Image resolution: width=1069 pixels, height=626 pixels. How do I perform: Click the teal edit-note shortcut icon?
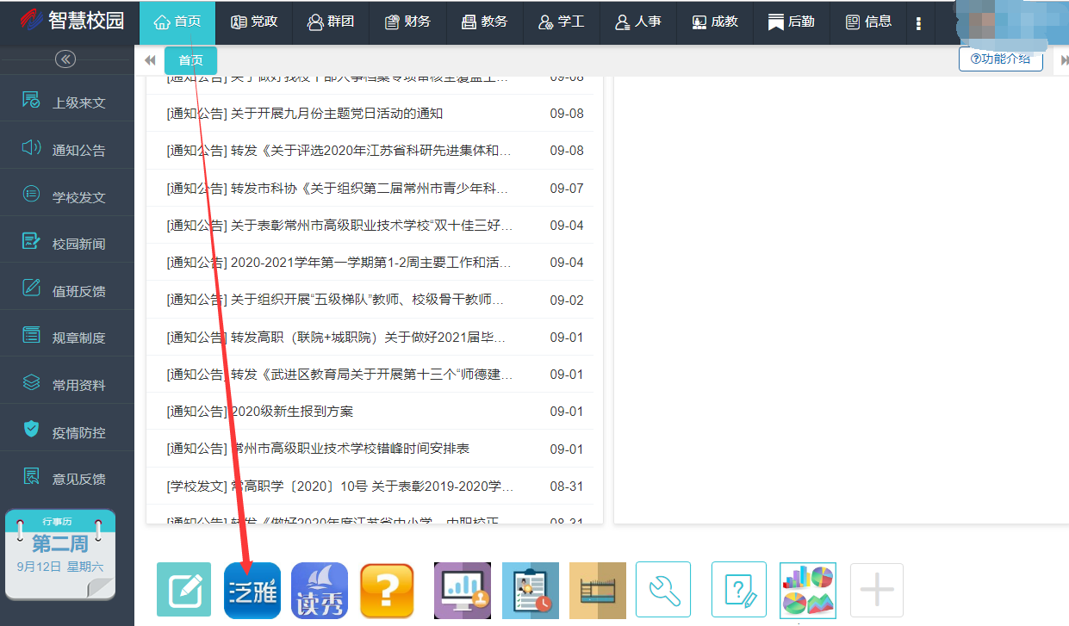point(183,591)
